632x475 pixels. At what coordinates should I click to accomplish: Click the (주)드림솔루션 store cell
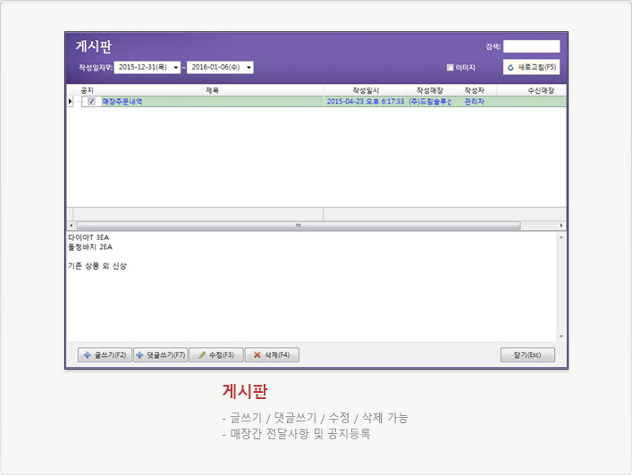pyautogui.click(x=430, y=102)
